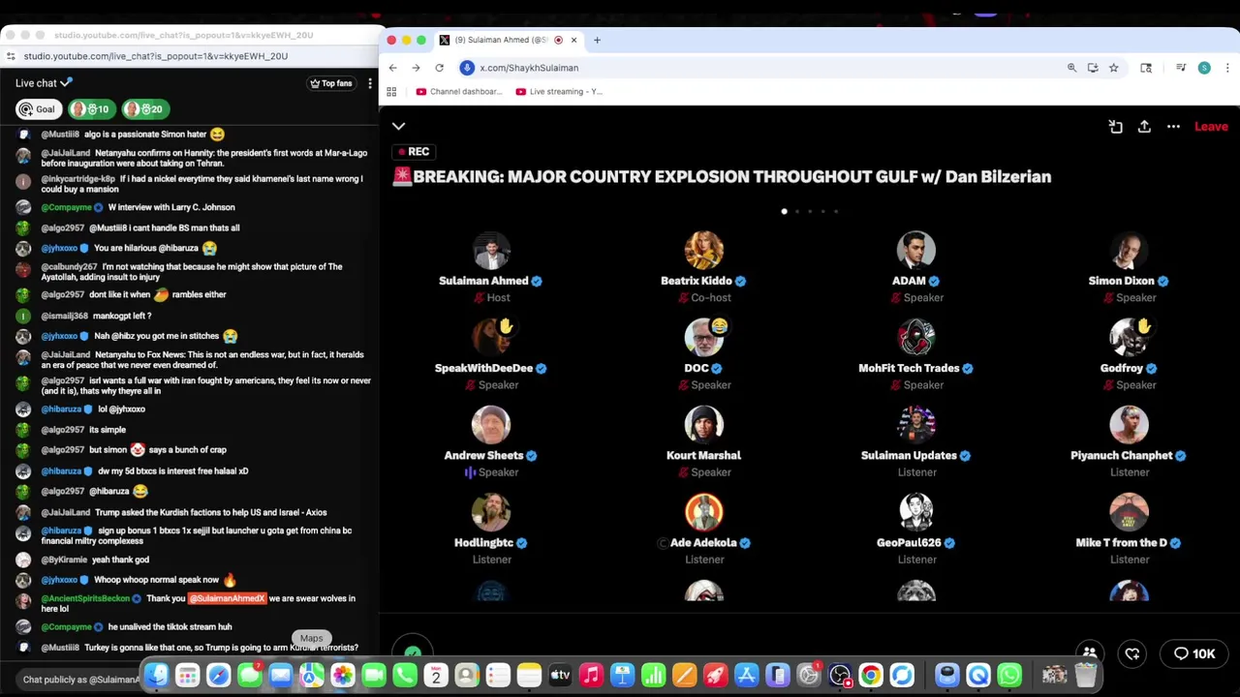
Task: Open Photos from the Dock
Action: pyautogui.click(x=342, y=675)
